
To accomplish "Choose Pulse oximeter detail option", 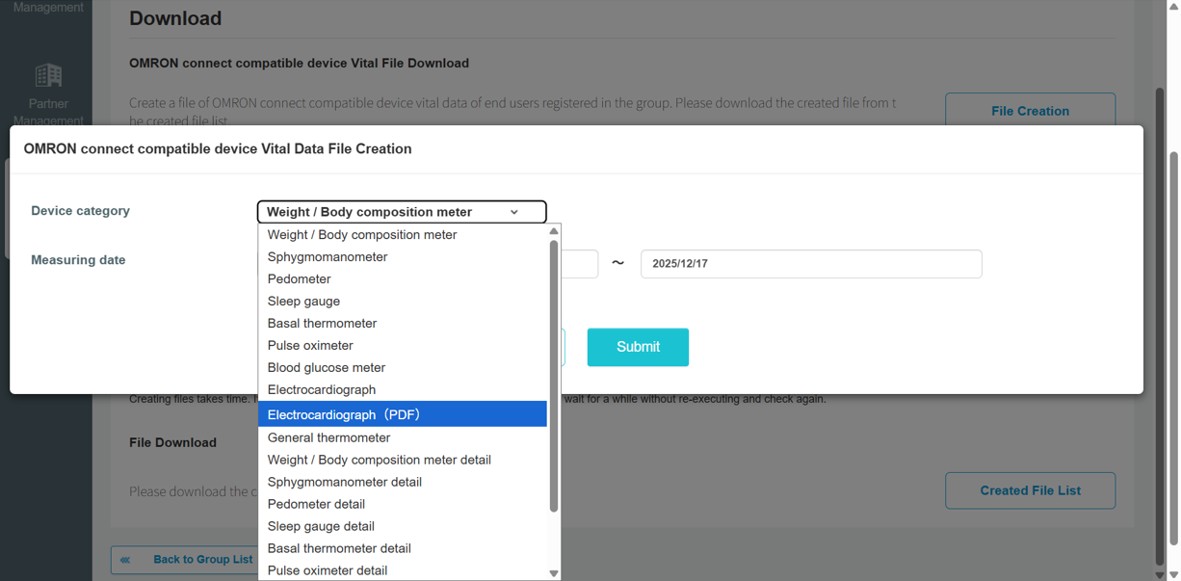I will [x=403, y=570].
